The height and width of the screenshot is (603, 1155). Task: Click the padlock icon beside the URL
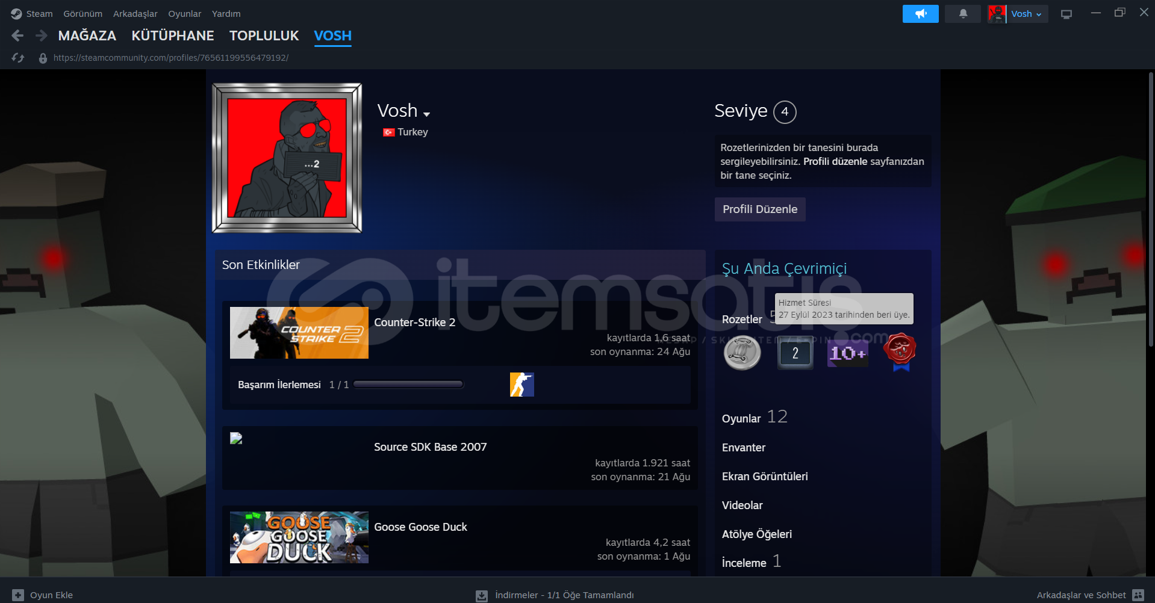(x=43, y=58)
